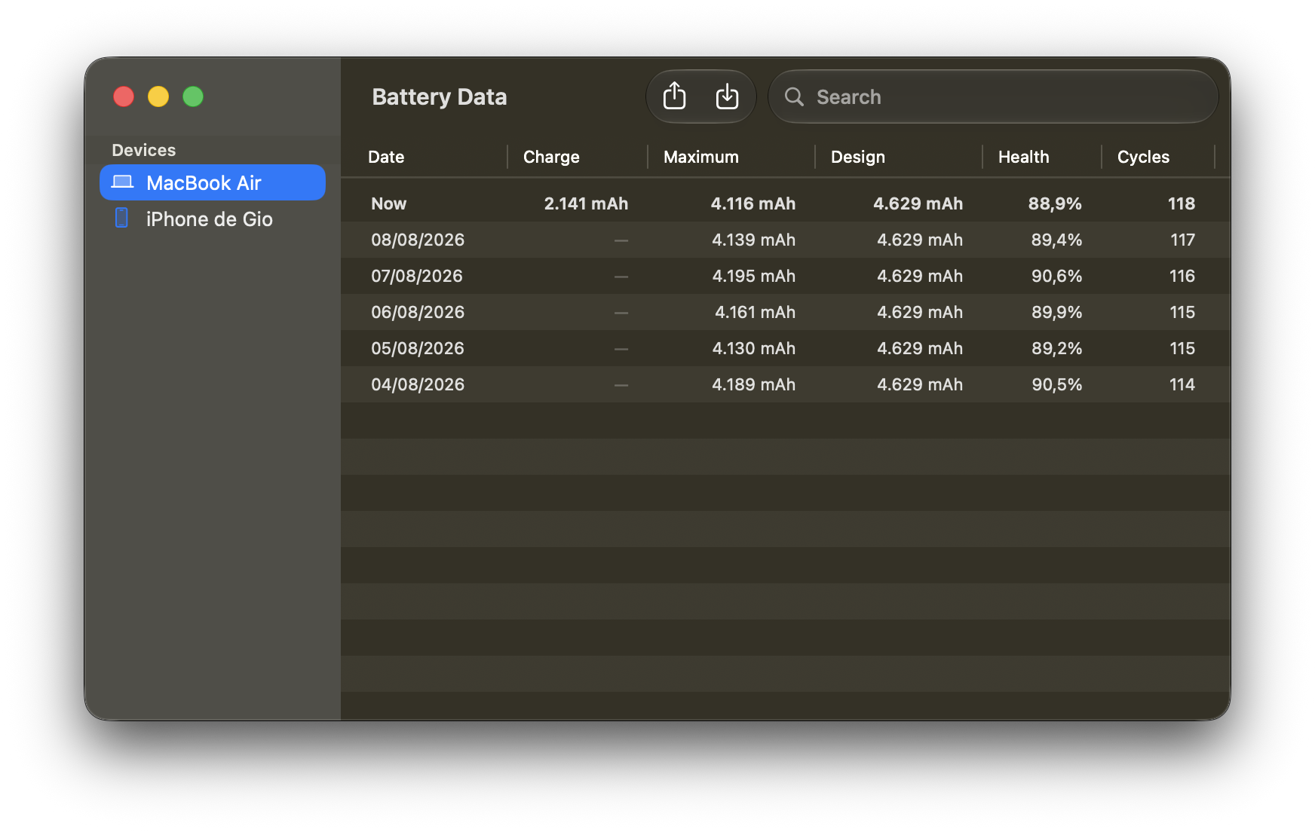
Task: Click the import/download toolbar icon
Action: click(x=727, y=96)
